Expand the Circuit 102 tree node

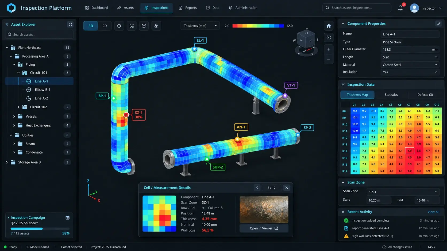[18, 107]
